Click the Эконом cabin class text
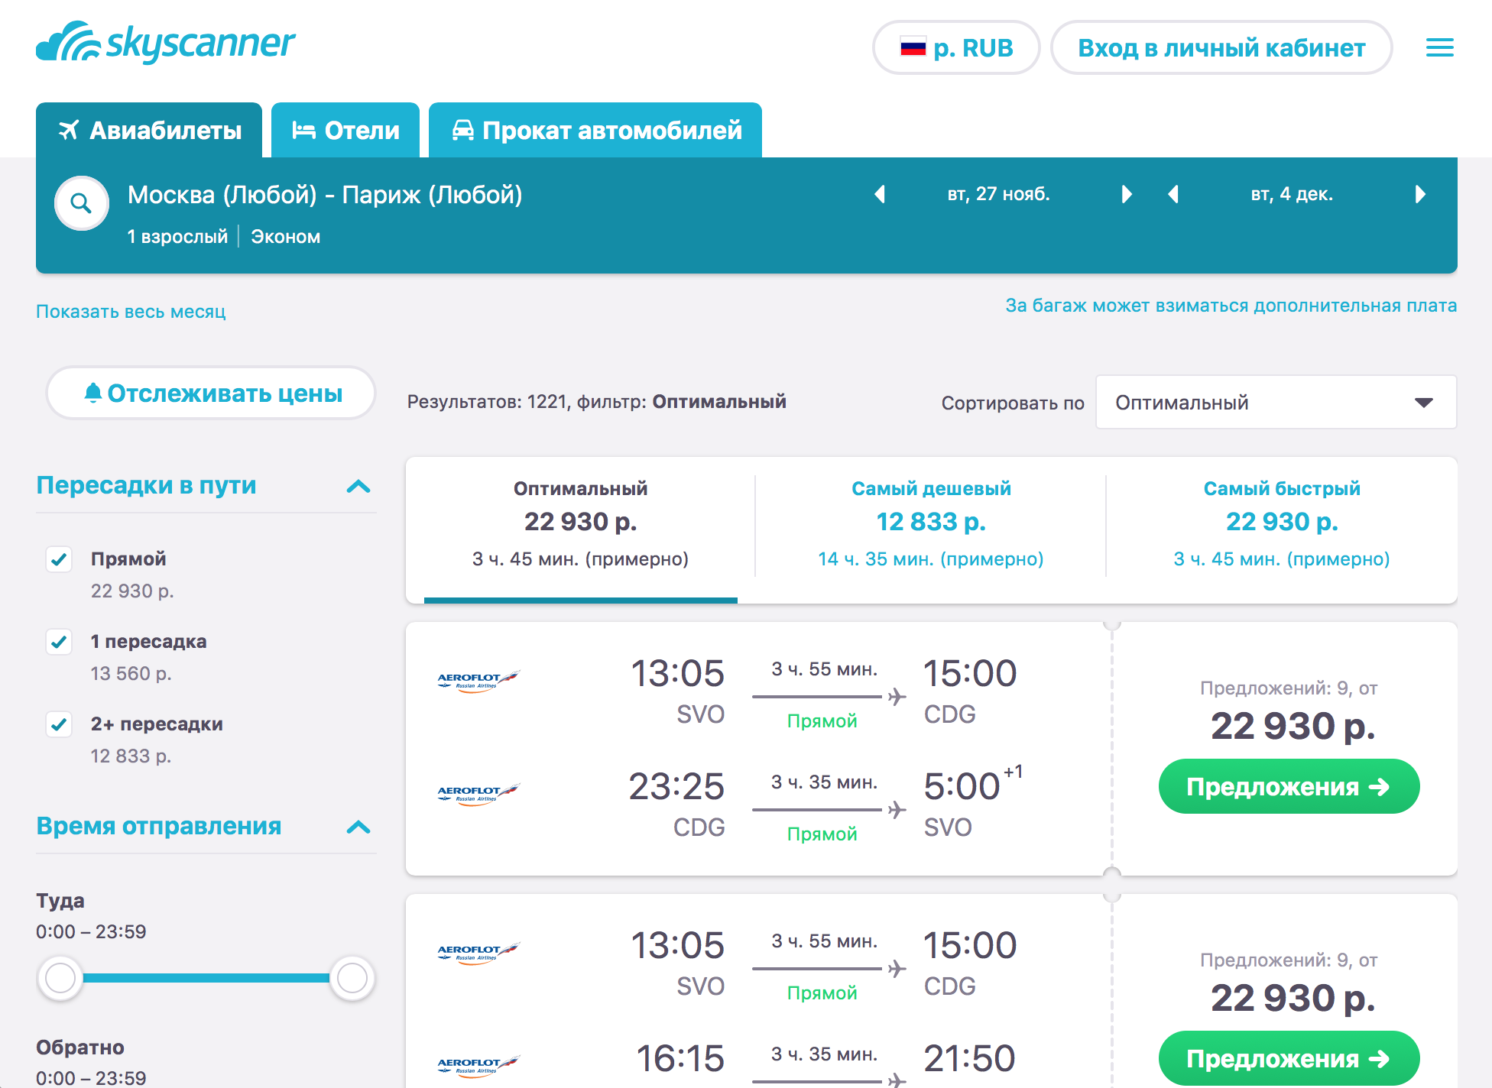The width and height of the screenshot is (1492, 1088). tap(286, 237)
